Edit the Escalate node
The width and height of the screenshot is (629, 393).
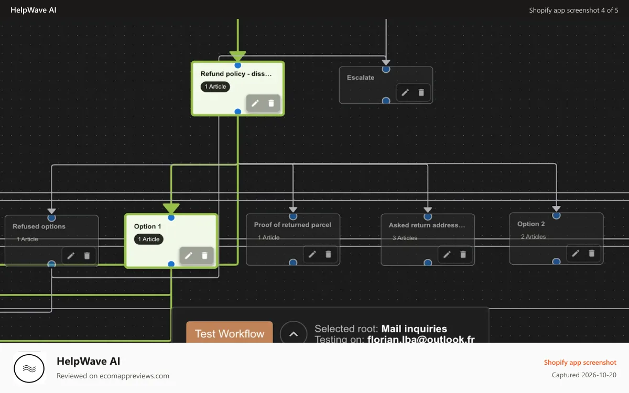click(x=405, y=92)
